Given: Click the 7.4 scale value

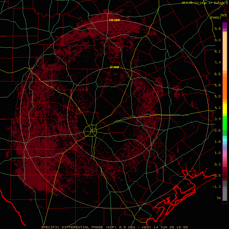Looking at the screenshot, I should click(x=218, y=63).
